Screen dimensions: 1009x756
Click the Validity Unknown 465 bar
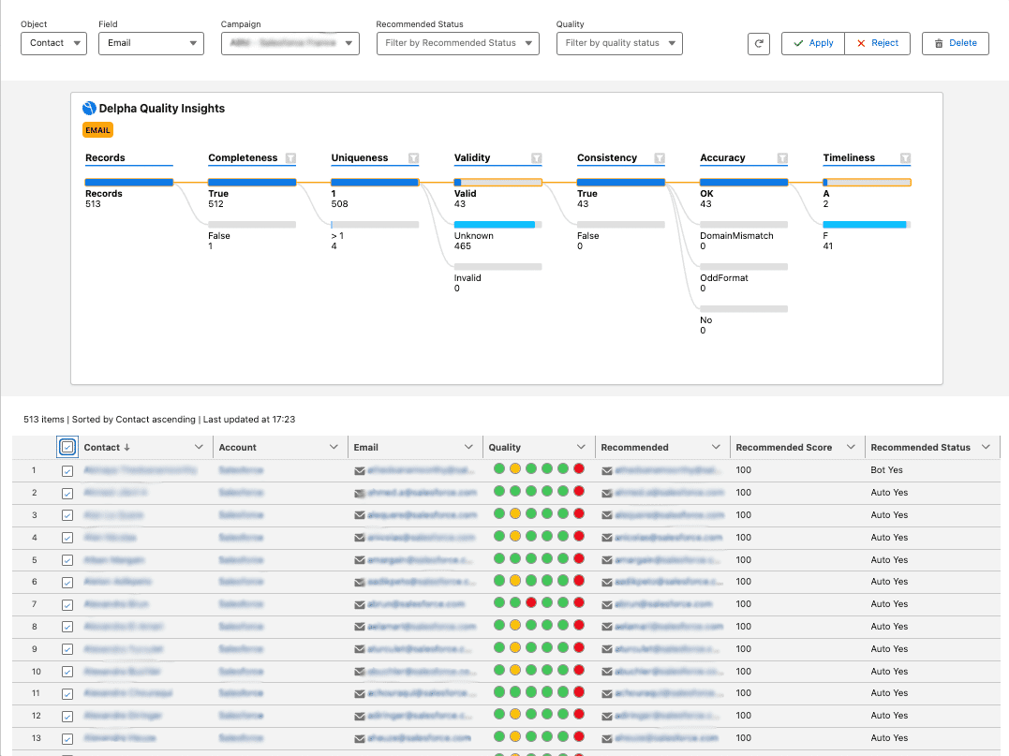[497, 225]
